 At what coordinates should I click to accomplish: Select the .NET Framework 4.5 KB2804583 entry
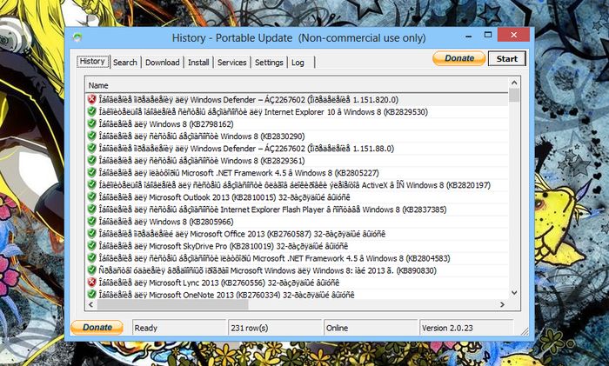[275, 258]
